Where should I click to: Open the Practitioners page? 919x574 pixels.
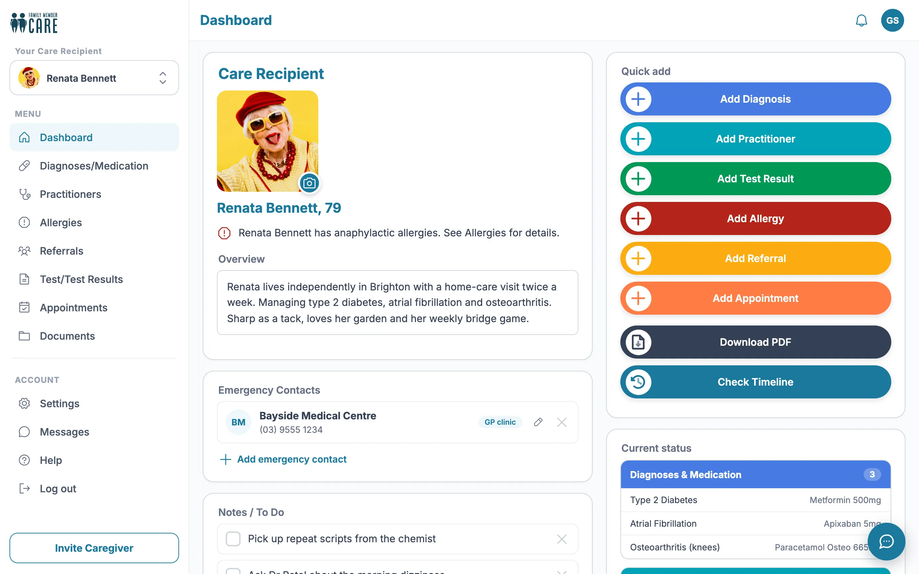[94, 194]
